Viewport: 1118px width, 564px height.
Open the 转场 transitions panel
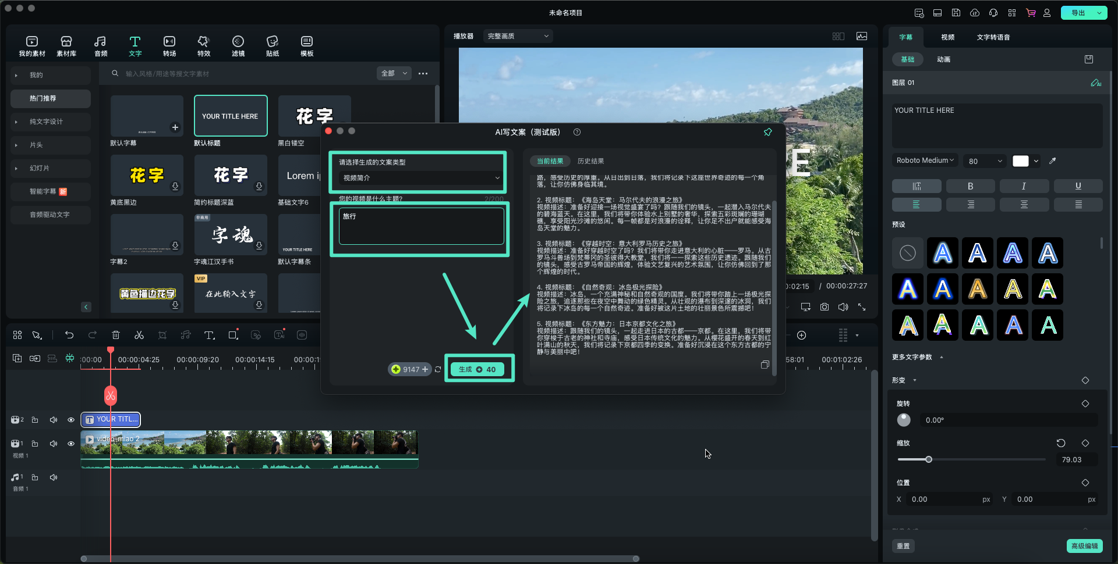169,46
